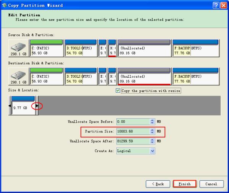Open the Create As dropdown
The image size is (229, 193).
coord(153,151)
